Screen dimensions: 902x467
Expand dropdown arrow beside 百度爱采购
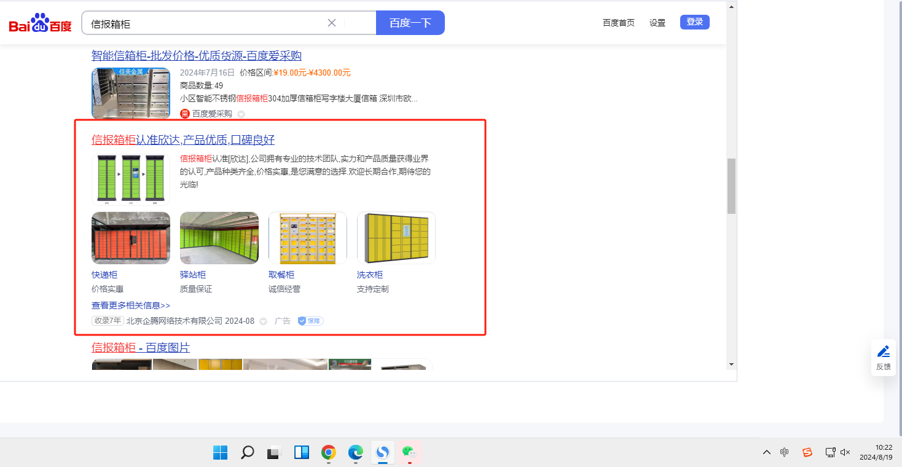coord(241,114)
